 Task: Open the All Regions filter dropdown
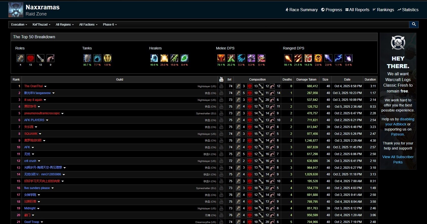[65, 25]
